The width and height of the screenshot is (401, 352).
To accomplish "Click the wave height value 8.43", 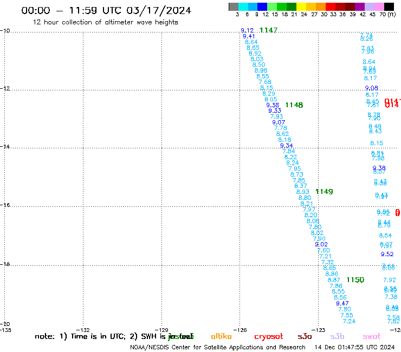I will [376, 131].
